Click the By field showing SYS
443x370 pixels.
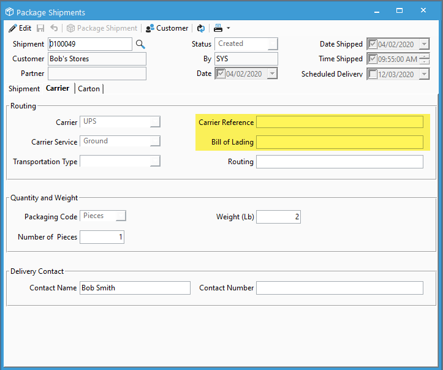[246, 59]
